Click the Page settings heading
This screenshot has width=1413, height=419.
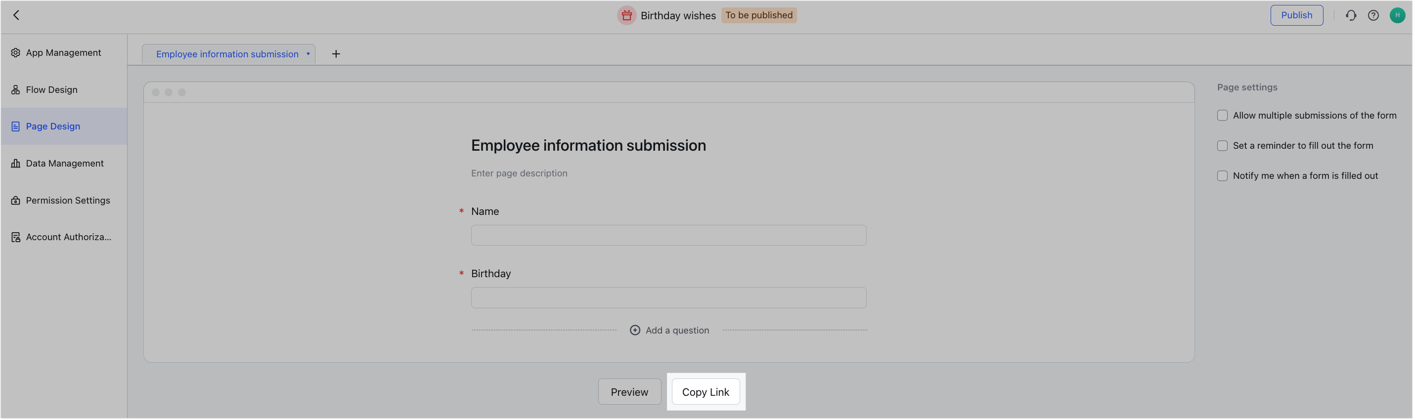point(1247,87)
